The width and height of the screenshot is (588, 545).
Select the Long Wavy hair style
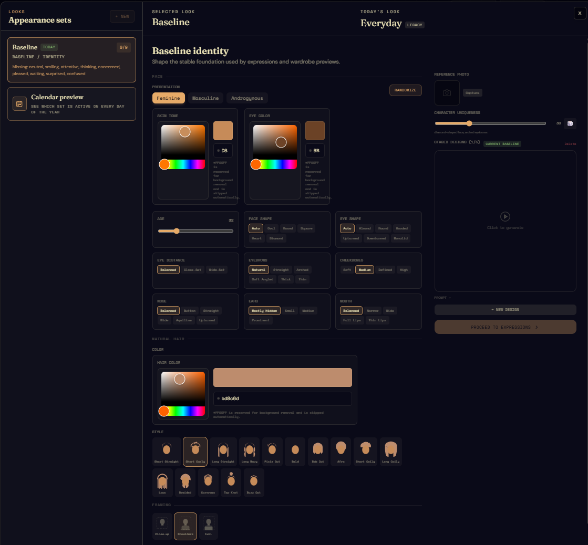pos(250,452)
